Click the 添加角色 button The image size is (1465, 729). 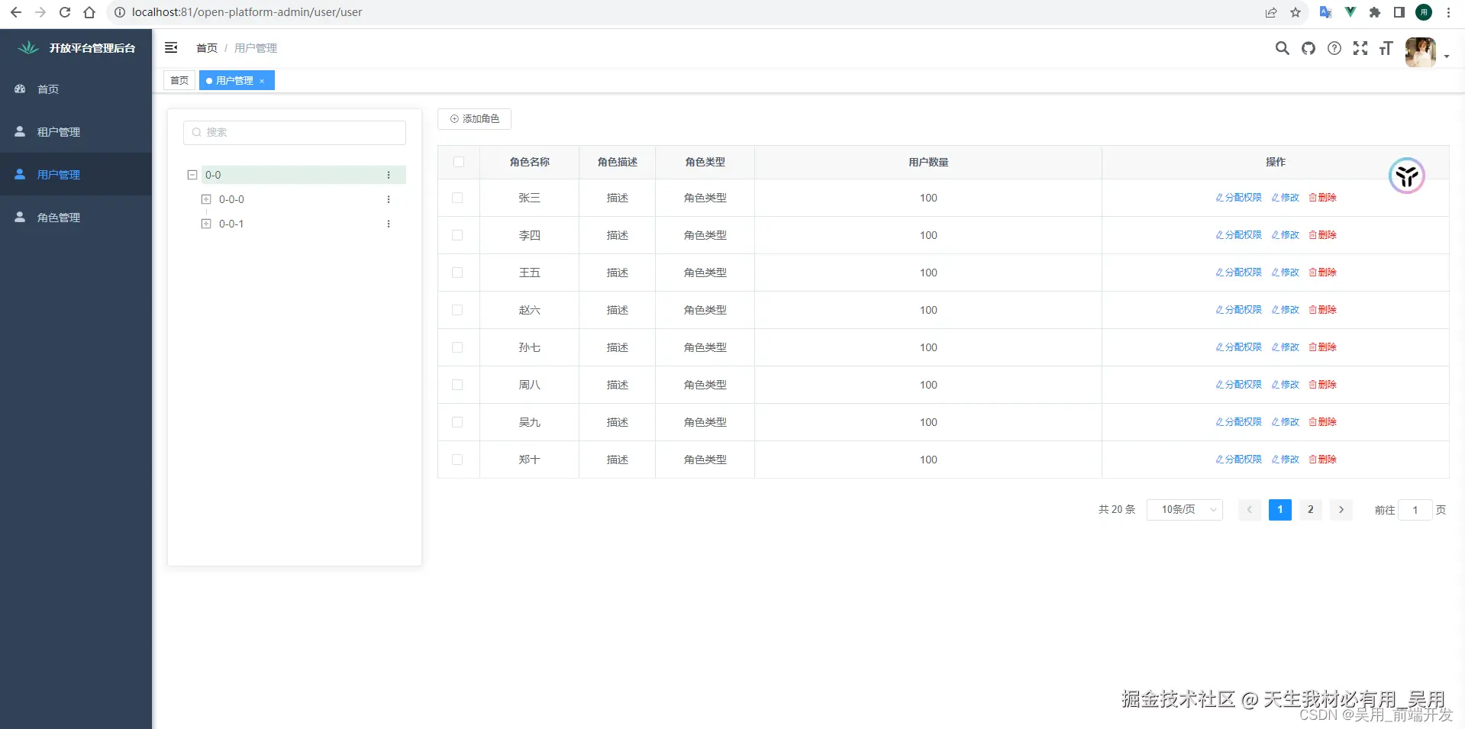tap(474, 118)
